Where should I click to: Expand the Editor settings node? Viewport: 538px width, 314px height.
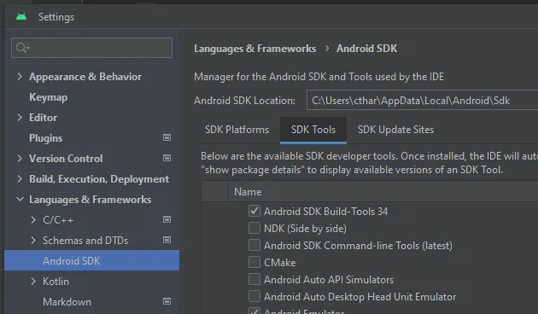click(x=20, y=118)
